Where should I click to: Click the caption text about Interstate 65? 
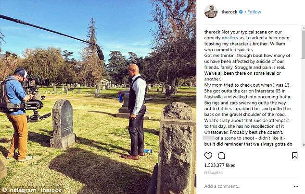[x=248, y=91]
